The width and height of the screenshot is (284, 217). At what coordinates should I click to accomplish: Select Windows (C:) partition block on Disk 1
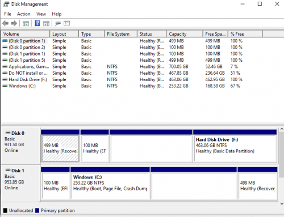110,183
